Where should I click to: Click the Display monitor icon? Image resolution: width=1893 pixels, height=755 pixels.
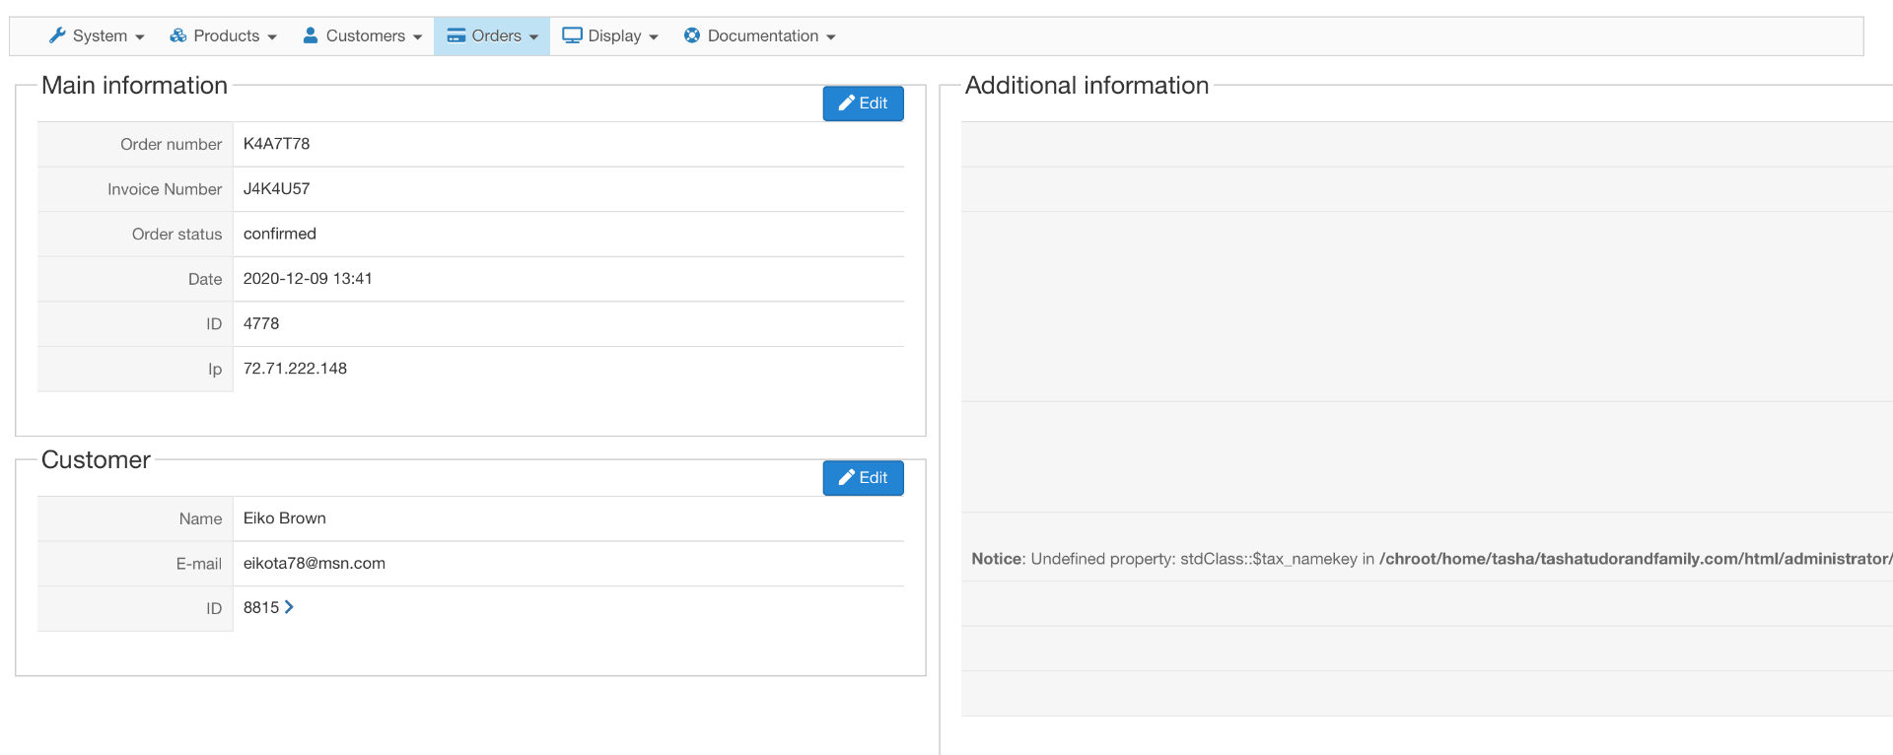pyautogui.click(x=572, y=35)
